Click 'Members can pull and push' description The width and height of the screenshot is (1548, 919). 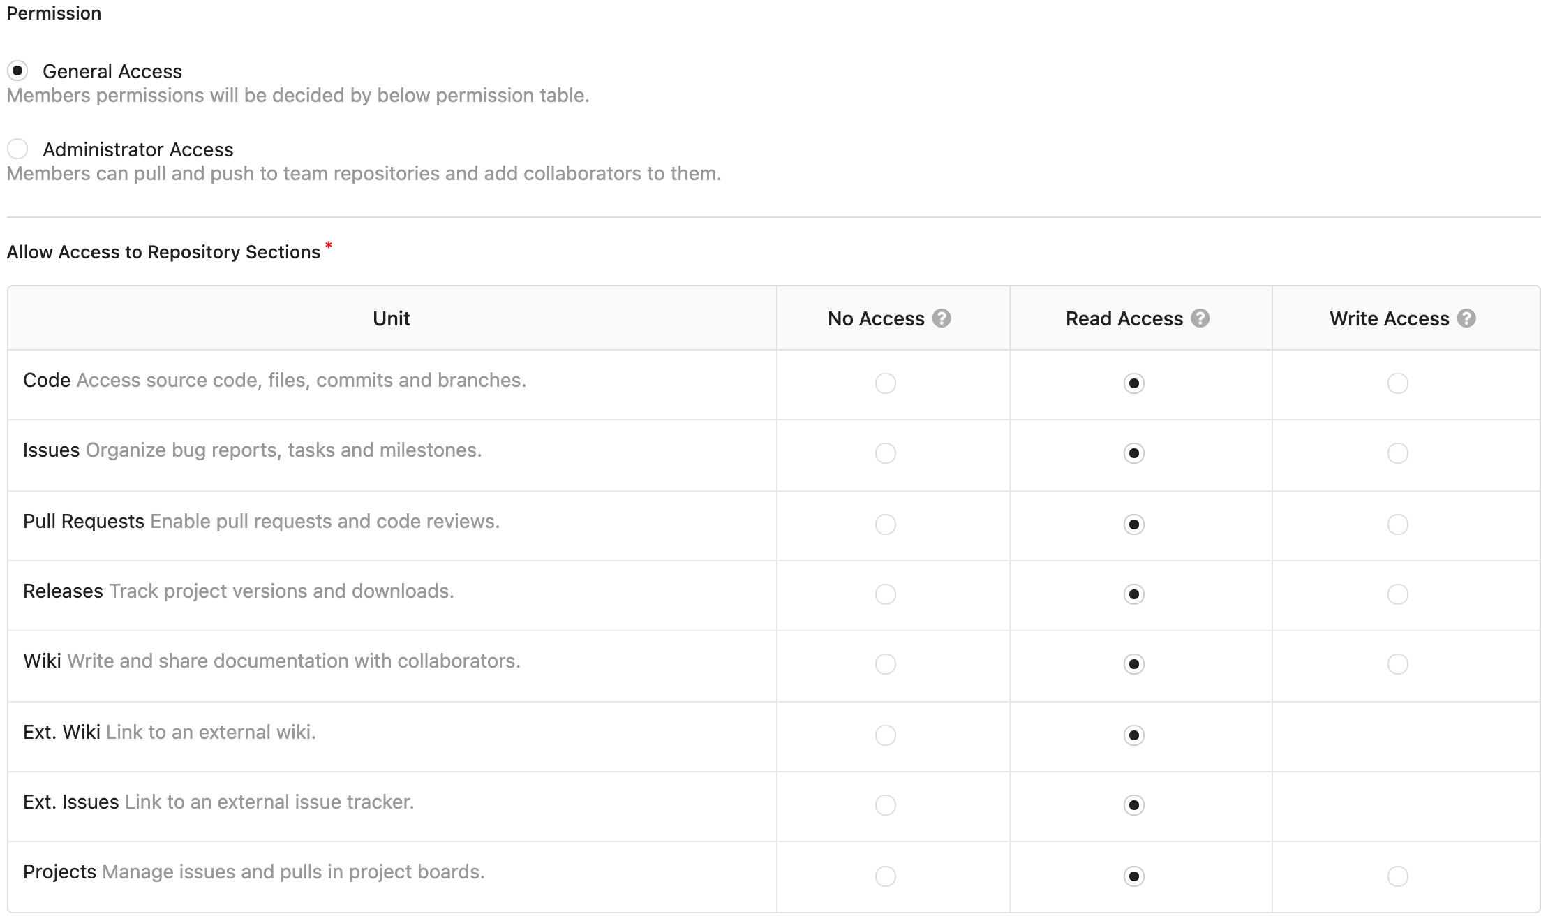click(x=364, y=173)
